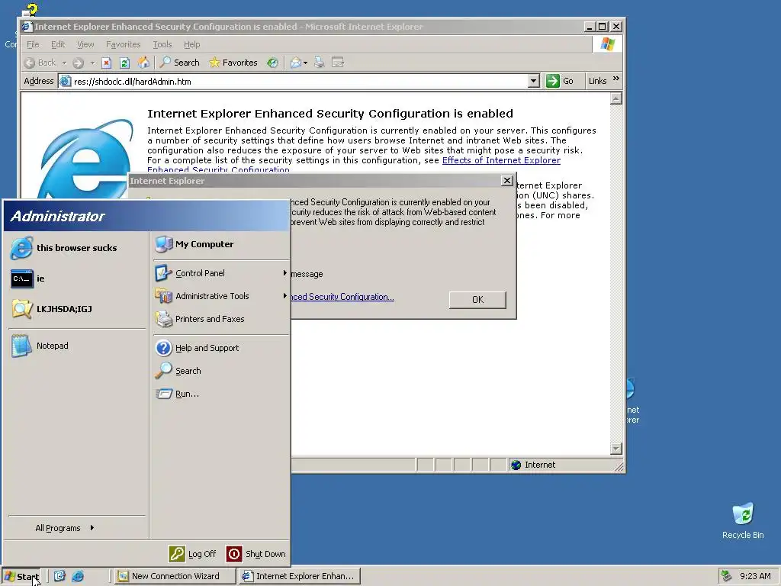Click the Forward arrow in IE toolbar
This screenshot has width=781, height=586.
tap(78, 63)
